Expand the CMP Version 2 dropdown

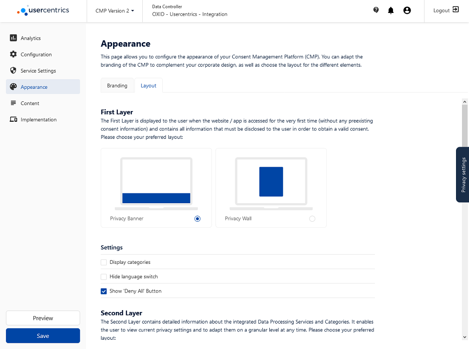click(x=114, y=11)
